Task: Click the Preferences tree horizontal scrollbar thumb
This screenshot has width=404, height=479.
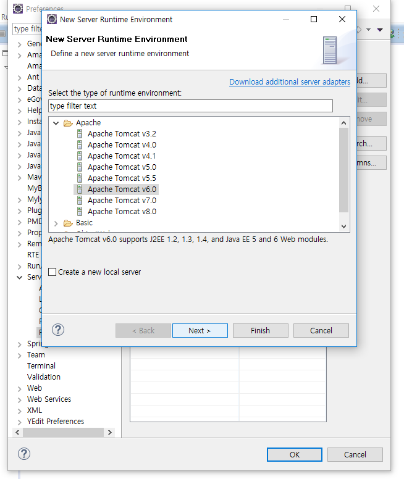Action: tap(63, 432)
